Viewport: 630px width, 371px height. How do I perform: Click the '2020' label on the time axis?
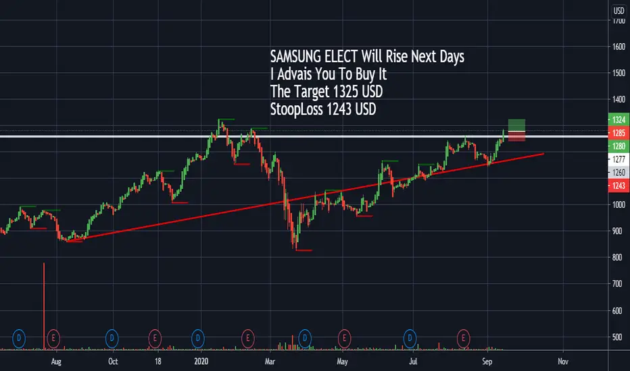pyautogui.click(x=201, y=362)
